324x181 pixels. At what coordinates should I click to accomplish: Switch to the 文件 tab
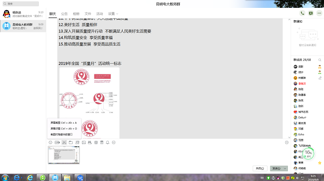(88, 14)
